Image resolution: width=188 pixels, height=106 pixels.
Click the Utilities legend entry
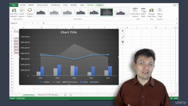click(45, 82)
